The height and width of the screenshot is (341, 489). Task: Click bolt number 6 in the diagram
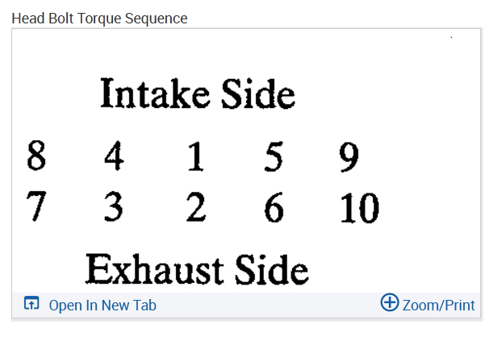tap(274, 208)
